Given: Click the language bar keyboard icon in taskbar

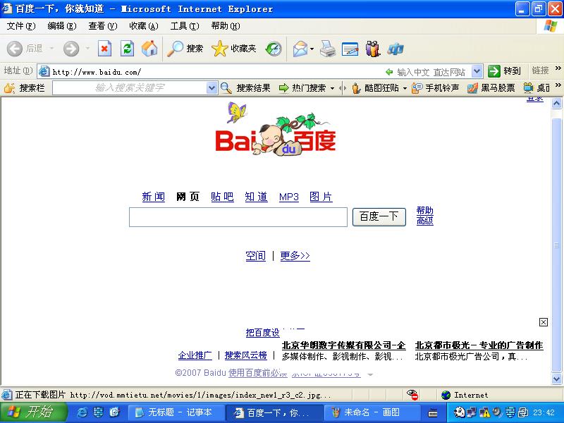Looking at the screenshot, I should 433,413.
